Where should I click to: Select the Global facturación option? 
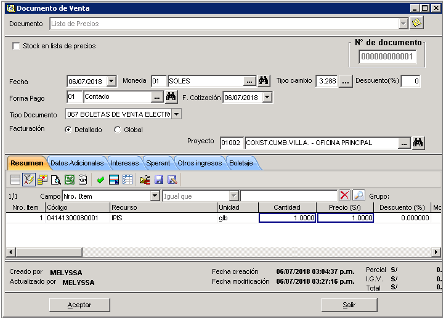click(118, 130)
